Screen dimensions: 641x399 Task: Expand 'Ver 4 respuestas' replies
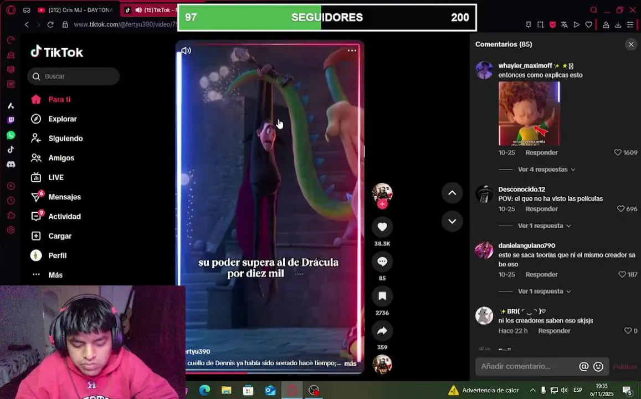tap(546, 169)
